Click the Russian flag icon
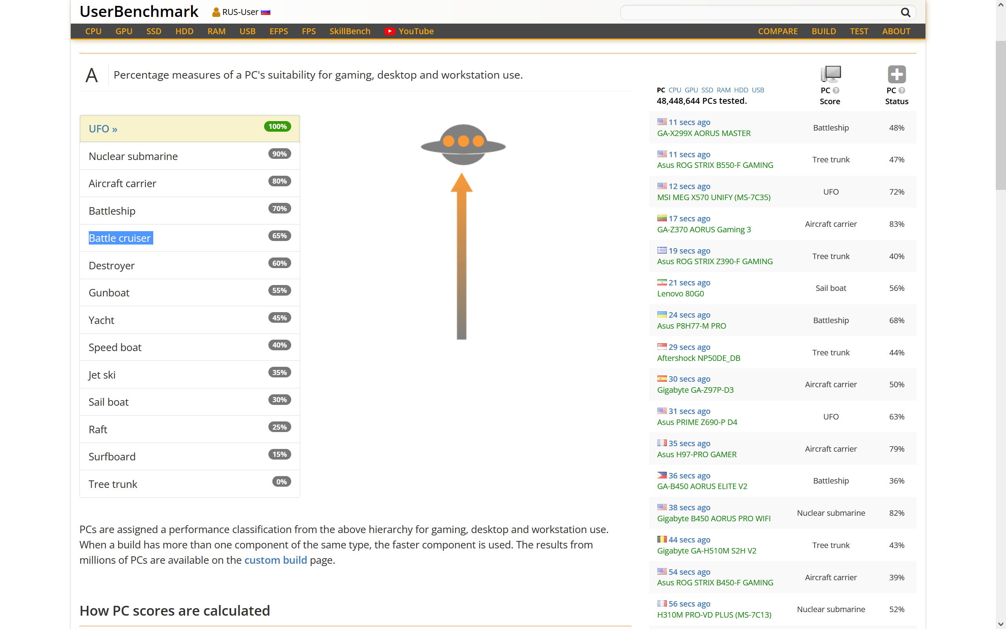The width and height of the screenshot is (1006, 629). (266, 13)
